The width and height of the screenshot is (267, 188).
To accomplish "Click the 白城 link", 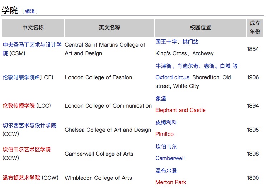I will pyautogui.click(x=225, y=66).
